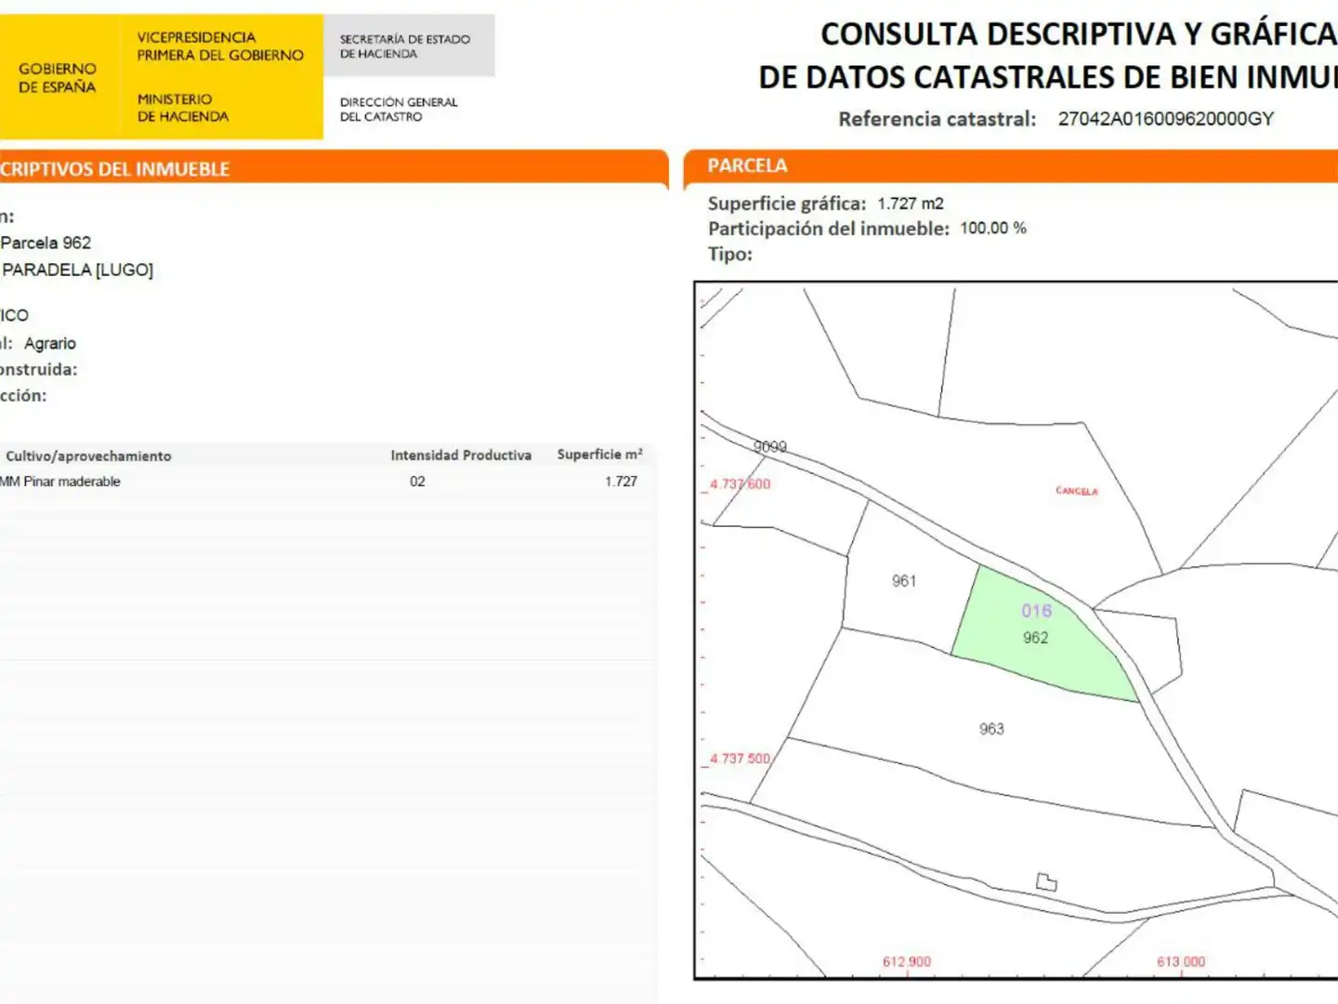Screen dimensions: 1338x1004
Task: Click the 613.000 coordinate label
Action: (x=1181, y=961)
